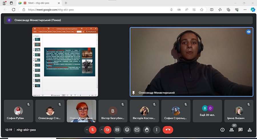Raise hand in the meeting
257x139 pixels.
click(147, 130)
